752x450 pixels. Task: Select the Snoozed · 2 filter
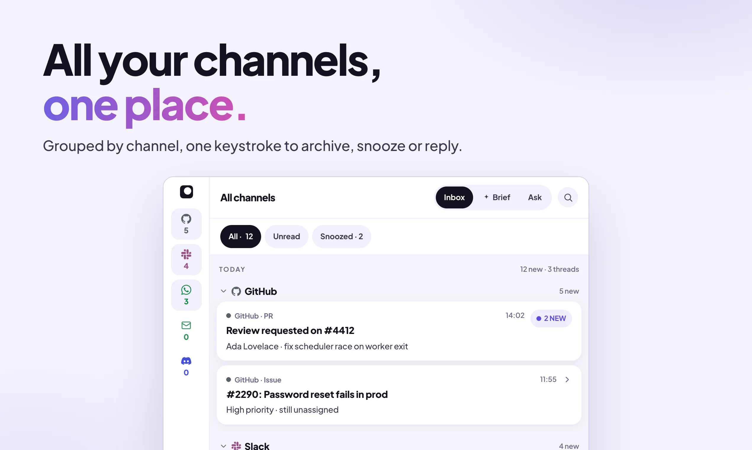[x=341, y=237]
